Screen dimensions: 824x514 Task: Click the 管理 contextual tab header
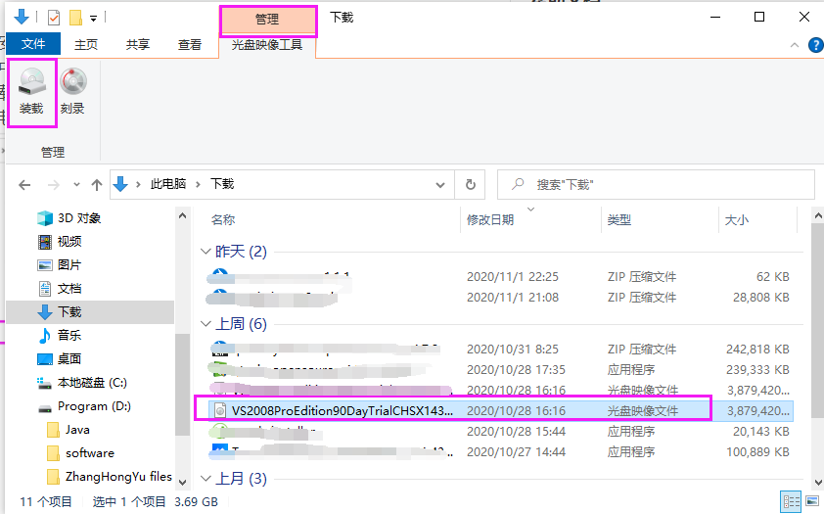(267, 20)
